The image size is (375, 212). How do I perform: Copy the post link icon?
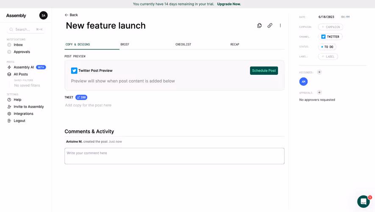(x=270, y=25)
